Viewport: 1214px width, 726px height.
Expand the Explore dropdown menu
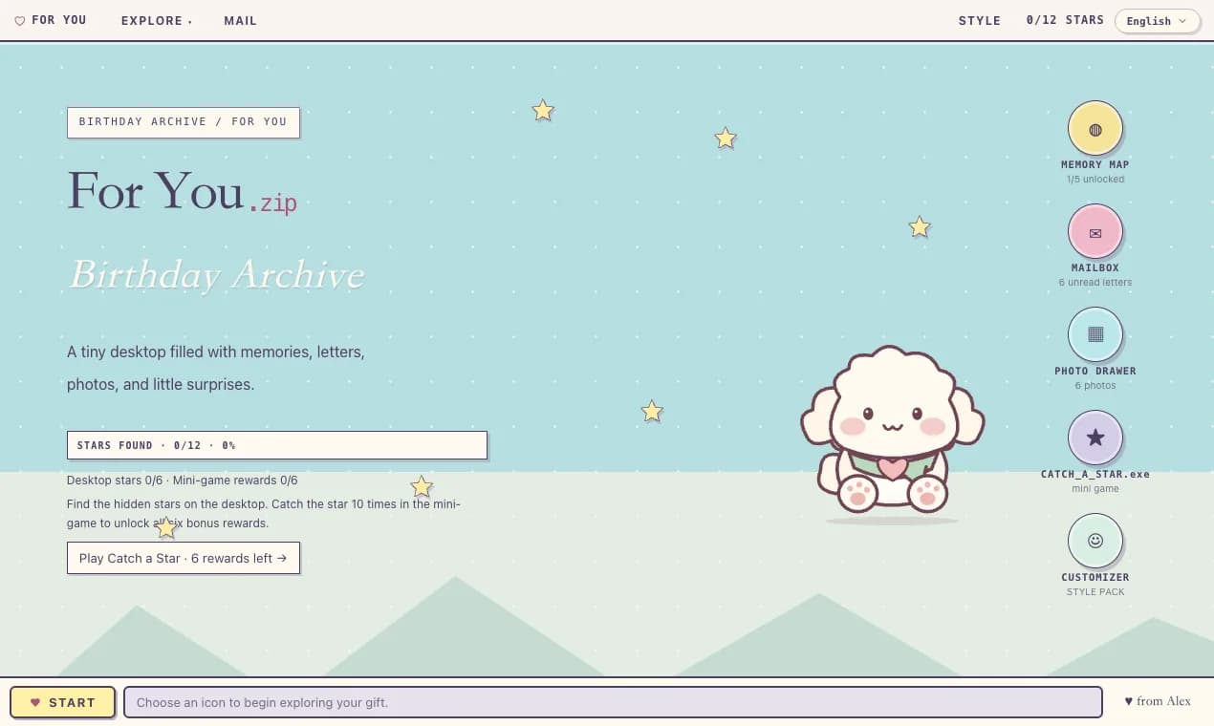click(156, 20)
